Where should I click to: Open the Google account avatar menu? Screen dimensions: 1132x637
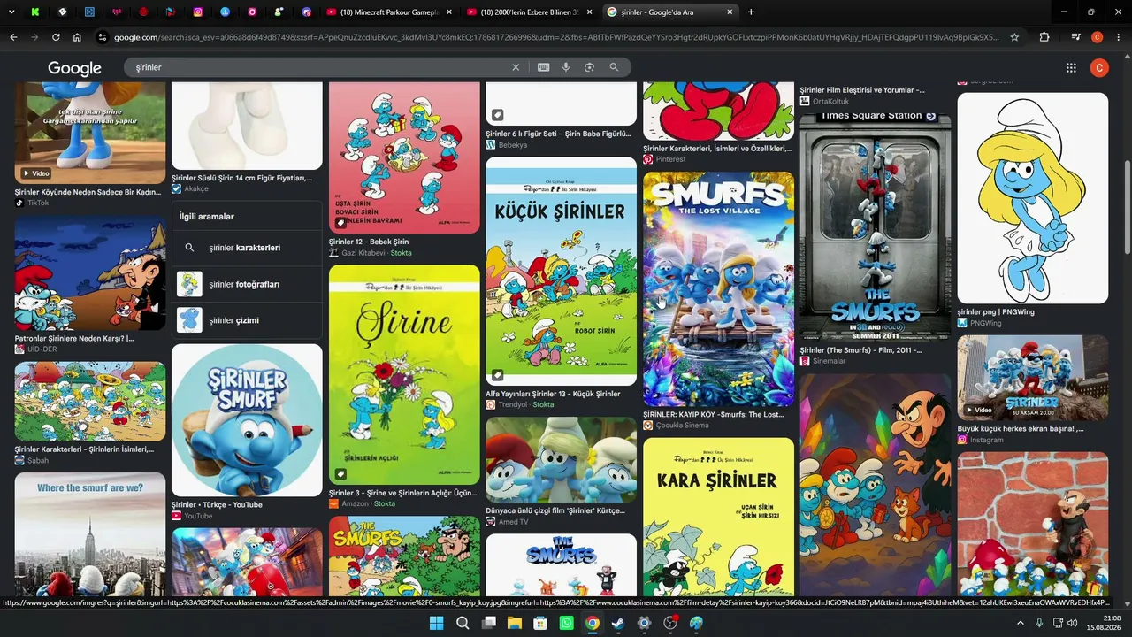coord(1100,68)
